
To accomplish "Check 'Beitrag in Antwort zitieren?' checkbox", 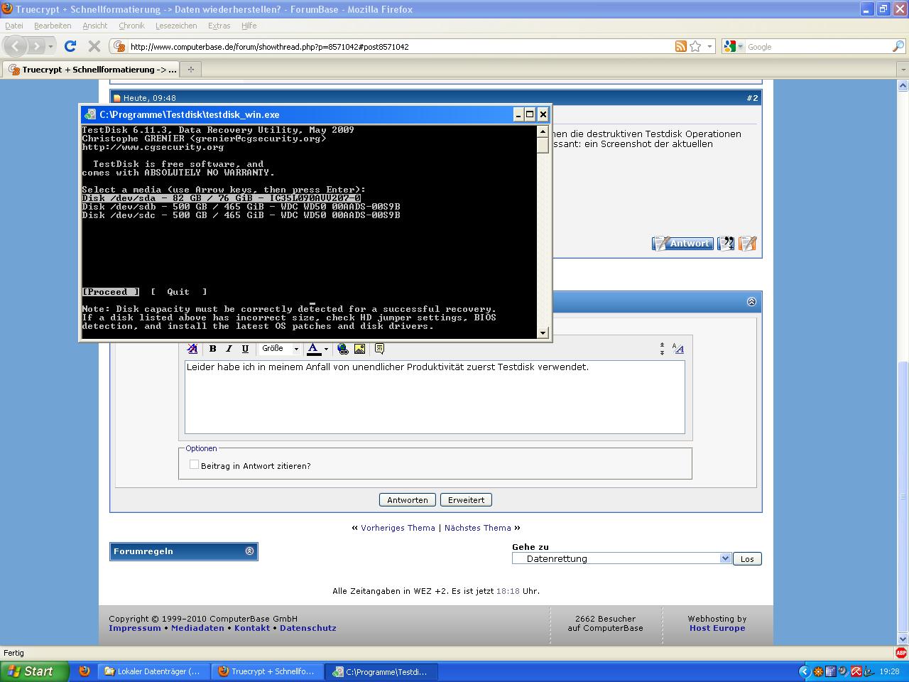I will click(194, 465).
